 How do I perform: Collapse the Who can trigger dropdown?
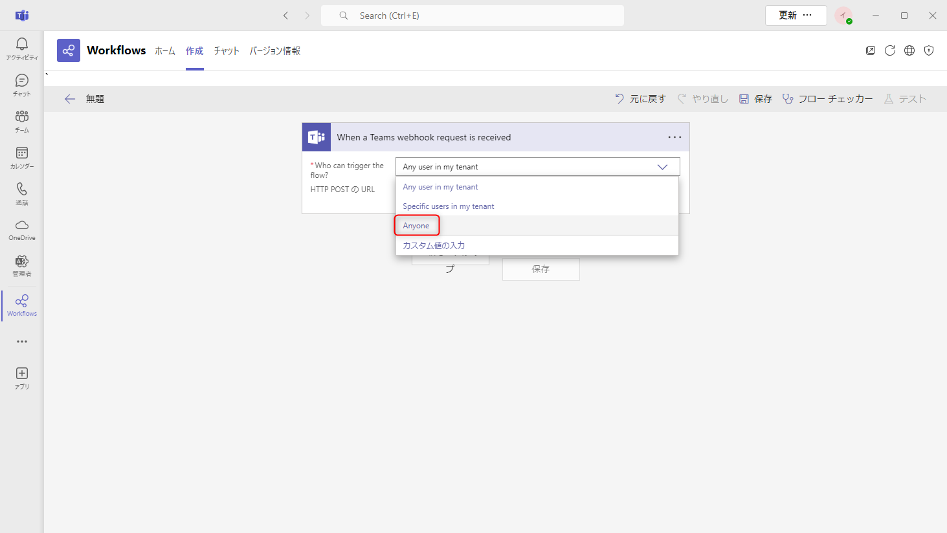(x=662, y=167)
